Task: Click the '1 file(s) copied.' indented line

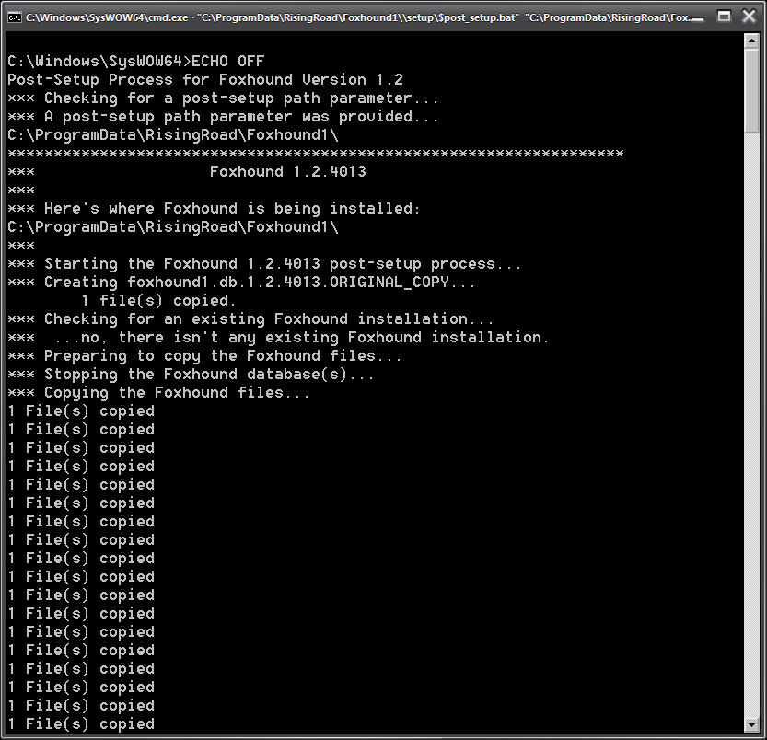Action: (x=158, y=300)
